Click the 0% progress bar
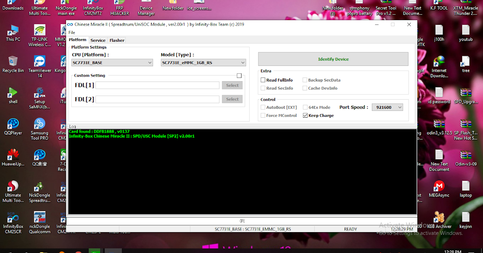 point(242,221)
